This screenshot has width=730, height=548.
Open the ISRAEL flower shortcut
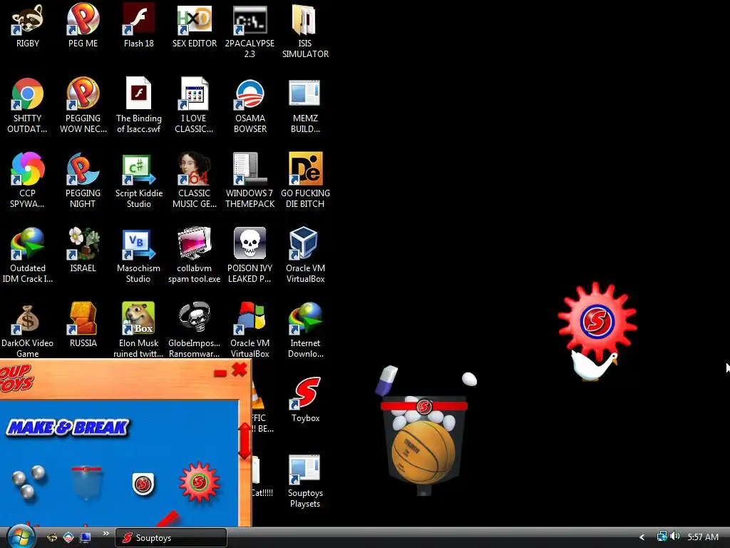click(x=83, y=250)
